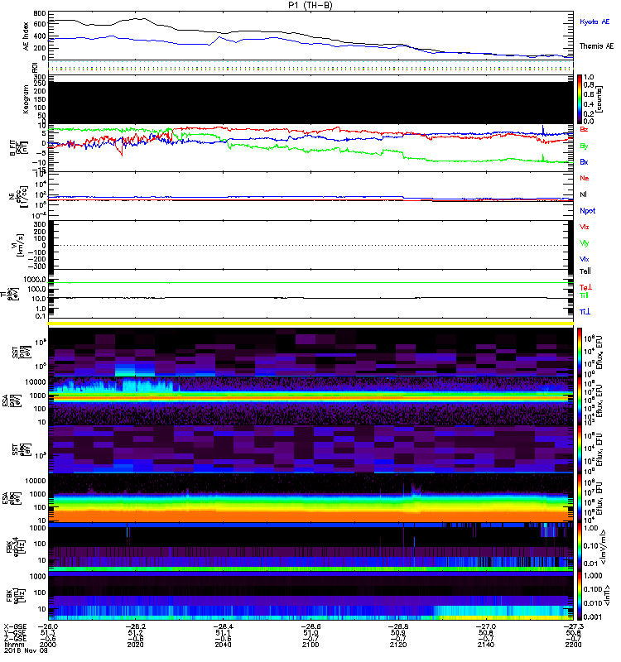The image size is (621, 662).
Task: Click the black Keogram image panel
Action: point(310,103)
